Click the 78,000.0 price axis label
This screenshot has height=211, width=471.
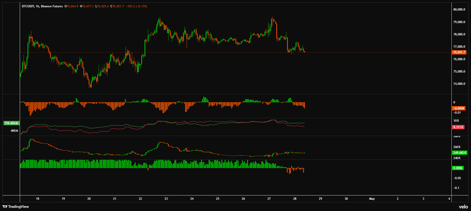coord(459,35)
